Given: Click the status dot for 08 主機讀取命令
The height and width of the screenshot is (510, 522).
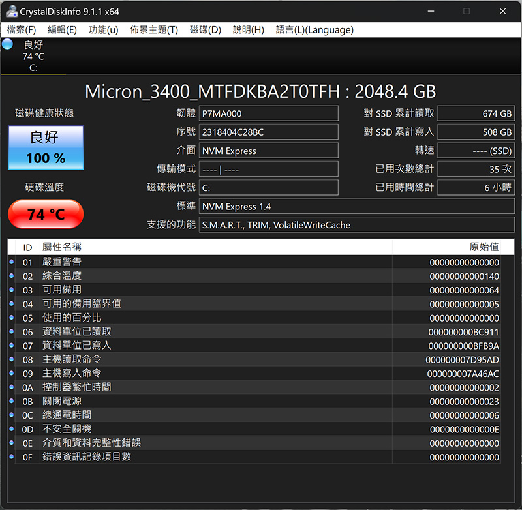Looking at the screenshot, I should point(11,359).
